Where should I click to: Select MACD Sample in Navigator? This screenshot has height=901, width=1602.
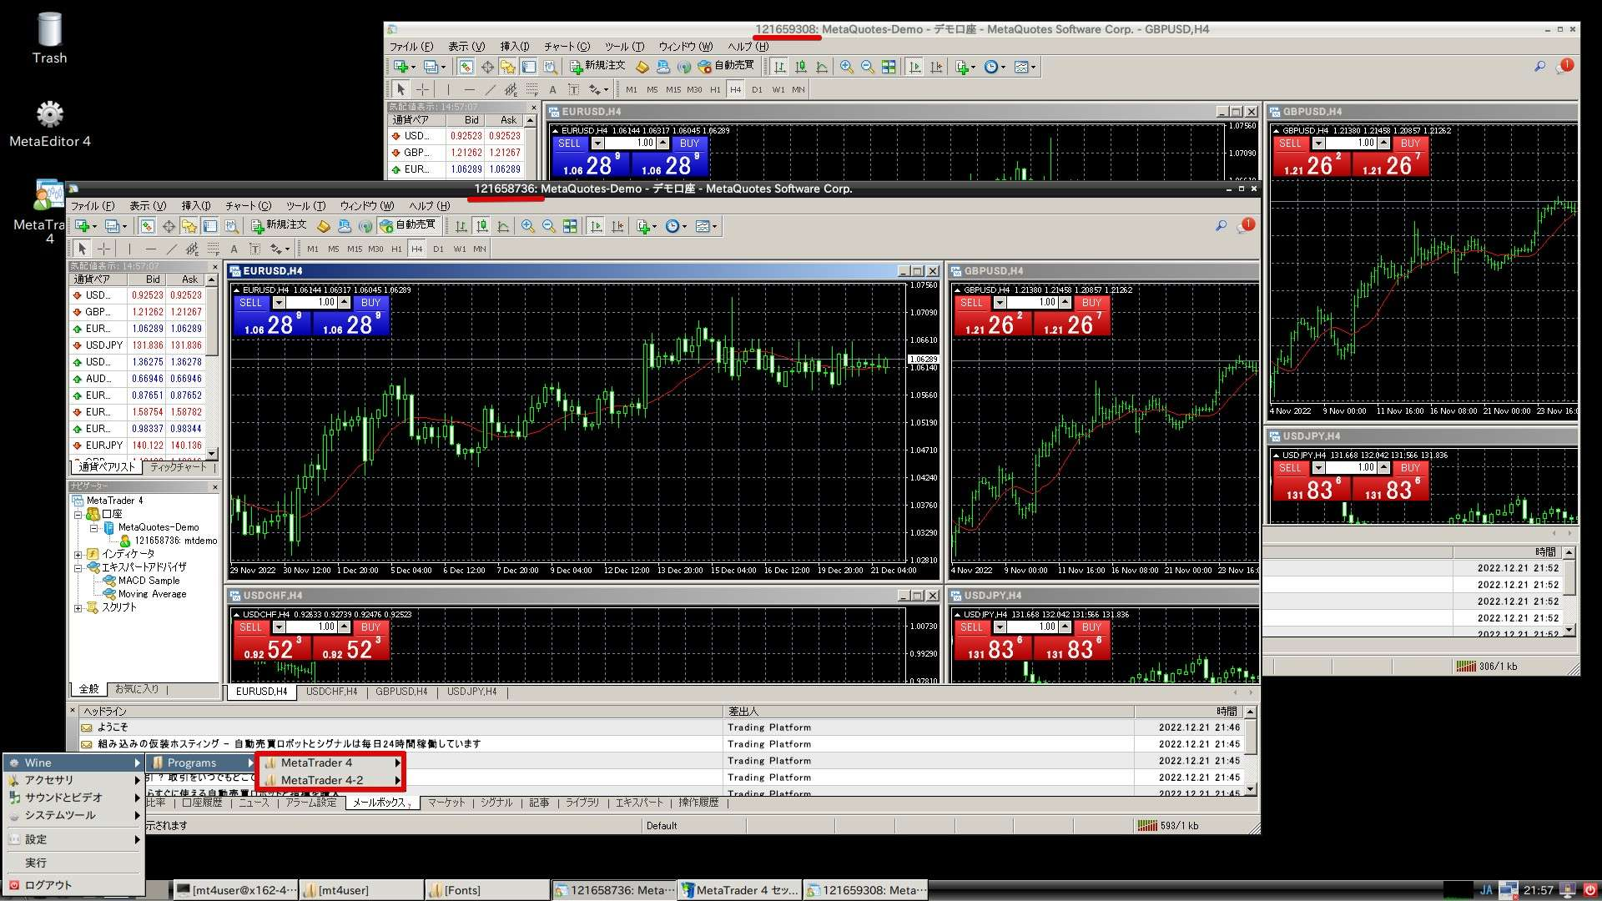tap(149, 581)
